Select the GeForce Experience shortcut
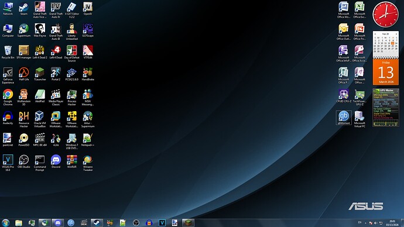 coord(8,75)
